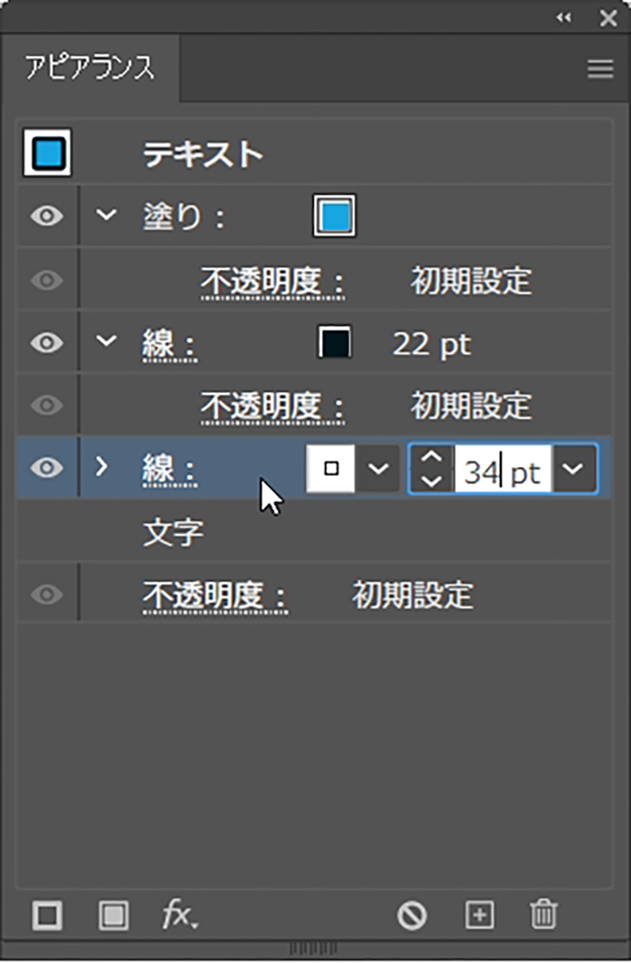Open the white stroke color dropdown

[378, 469]
